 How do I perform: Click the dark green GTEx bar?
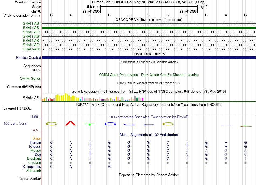click(x=137, y=99)
